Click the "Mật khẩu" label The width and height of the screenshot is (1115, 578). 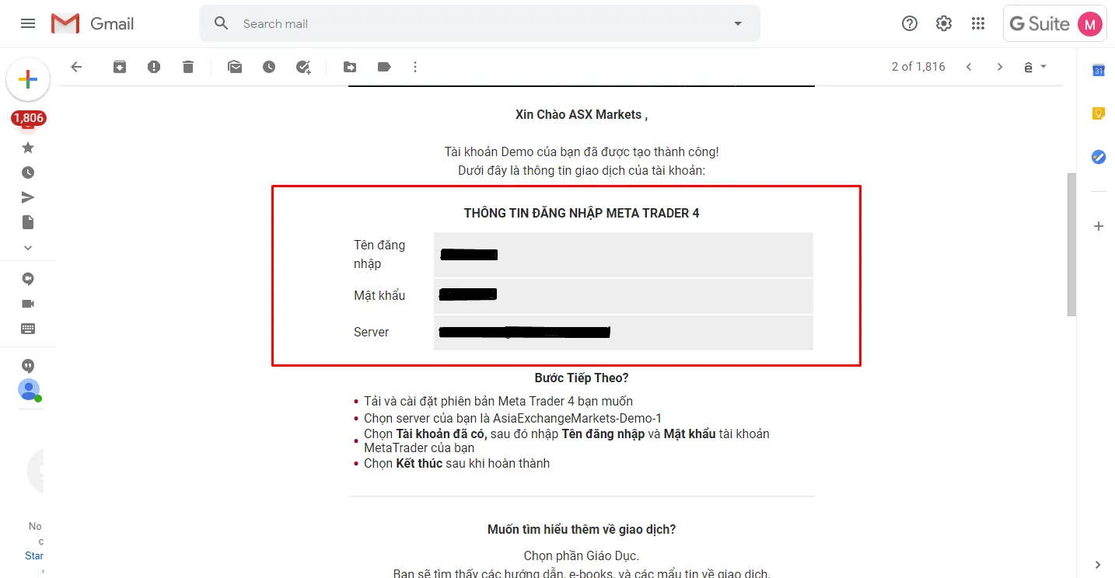click(x=379, y=295)
